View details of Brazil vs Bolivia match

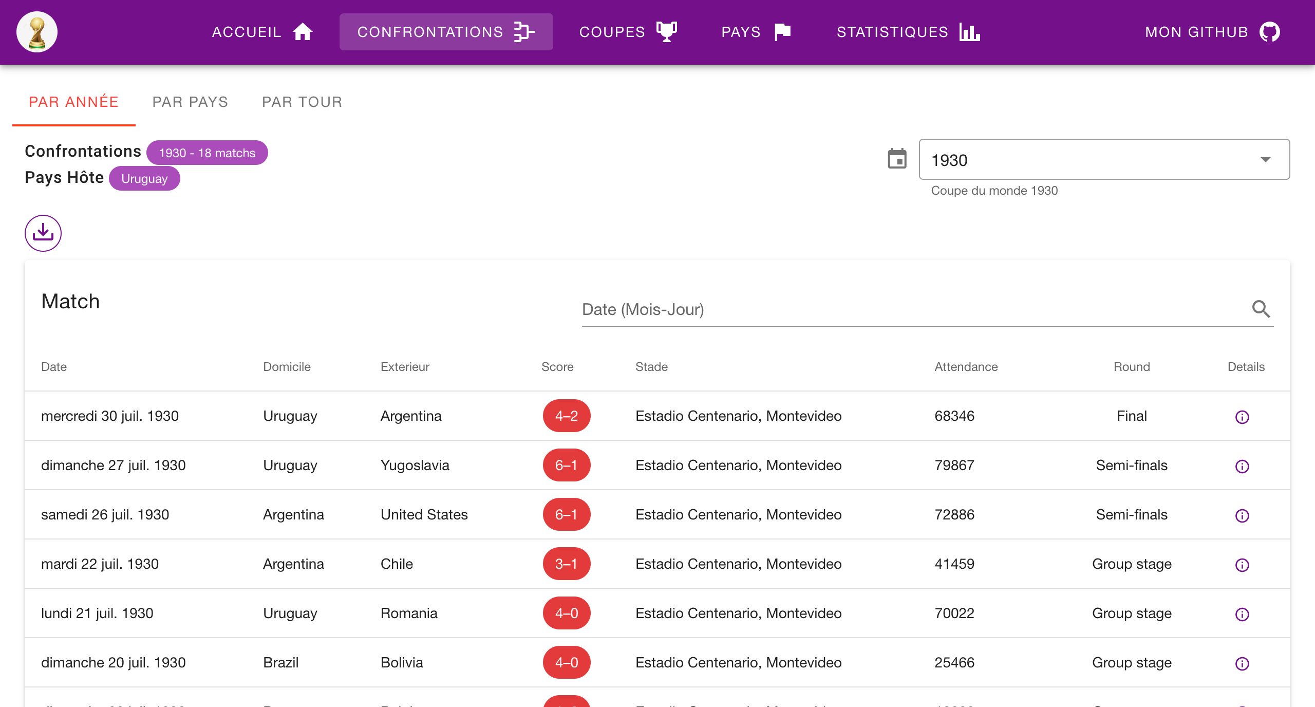[1242, 663]
